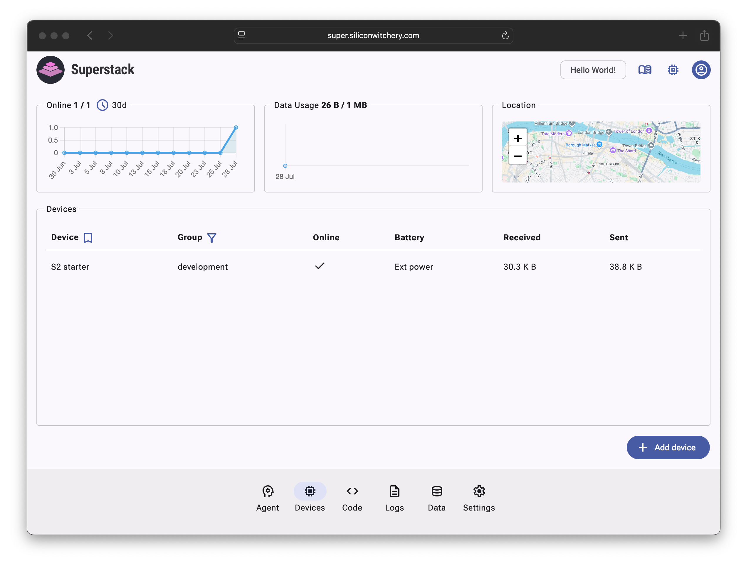Click the Data Usage 26 B / 1 MB label
The image size is (746, 561).
[320, 105]
